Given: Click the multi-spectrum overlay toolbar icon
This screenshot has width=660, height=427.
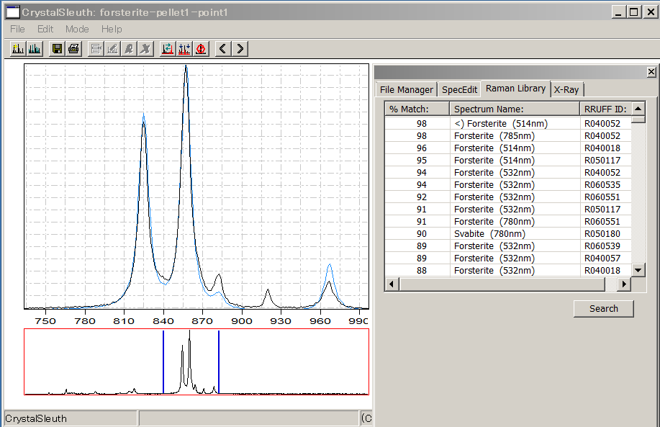Looking at the screenshot, I should point(35,48).
